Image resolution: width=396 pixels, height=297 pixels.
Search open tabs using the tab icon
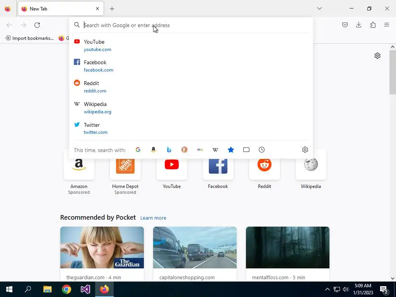pos(246,150)
